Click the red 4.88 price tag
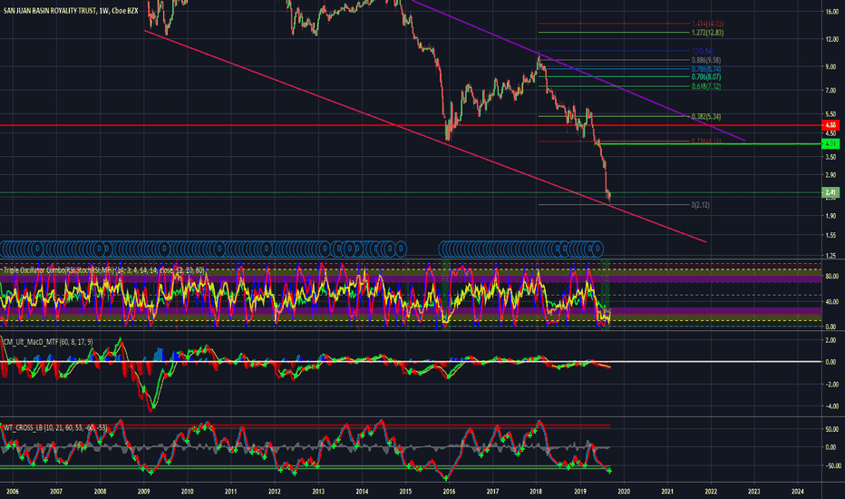Viewport: 845px width, 499px height. tap(830, 125)
